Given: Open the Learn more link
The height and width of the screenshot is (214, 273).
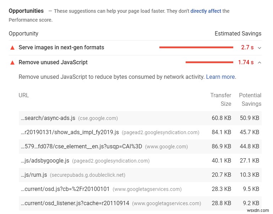Looking at the screenshot, I should click(x=220, y=77).
